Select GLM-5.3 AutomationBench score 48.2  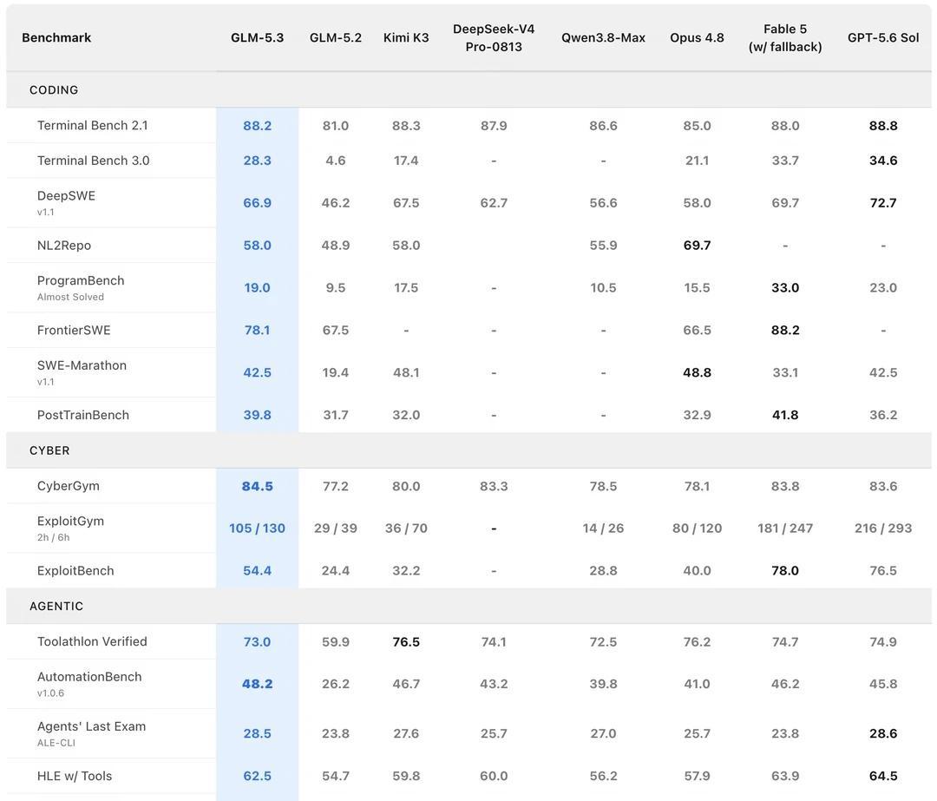(x=257, y=684)
